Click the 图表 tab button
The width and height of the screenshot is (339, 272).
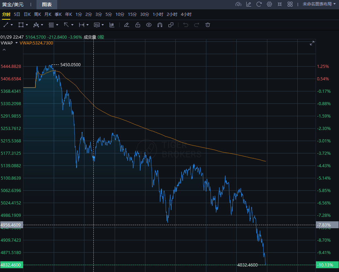click(47, 4)
